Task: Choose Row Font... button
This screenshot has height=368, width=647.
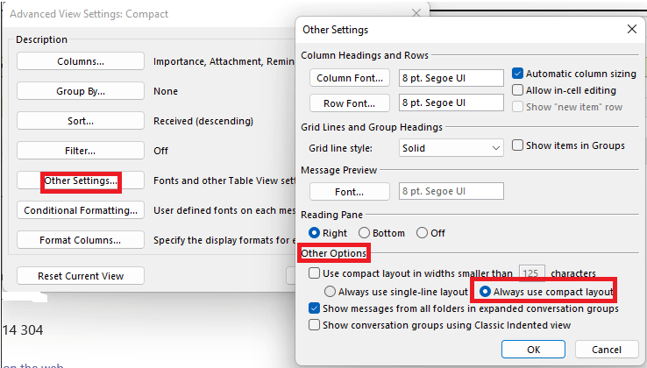Action: (350, 103)
